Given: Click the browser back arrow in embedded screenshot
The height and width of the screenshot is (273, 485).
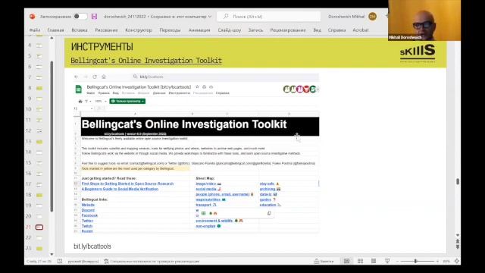Looking at the screenshot, I should coord(77,77).
